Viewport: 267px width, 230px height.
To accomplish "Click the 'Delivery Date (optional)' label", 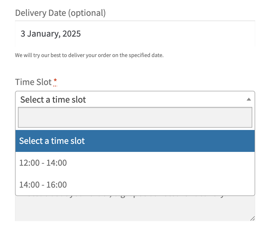I will pos(60,13).
